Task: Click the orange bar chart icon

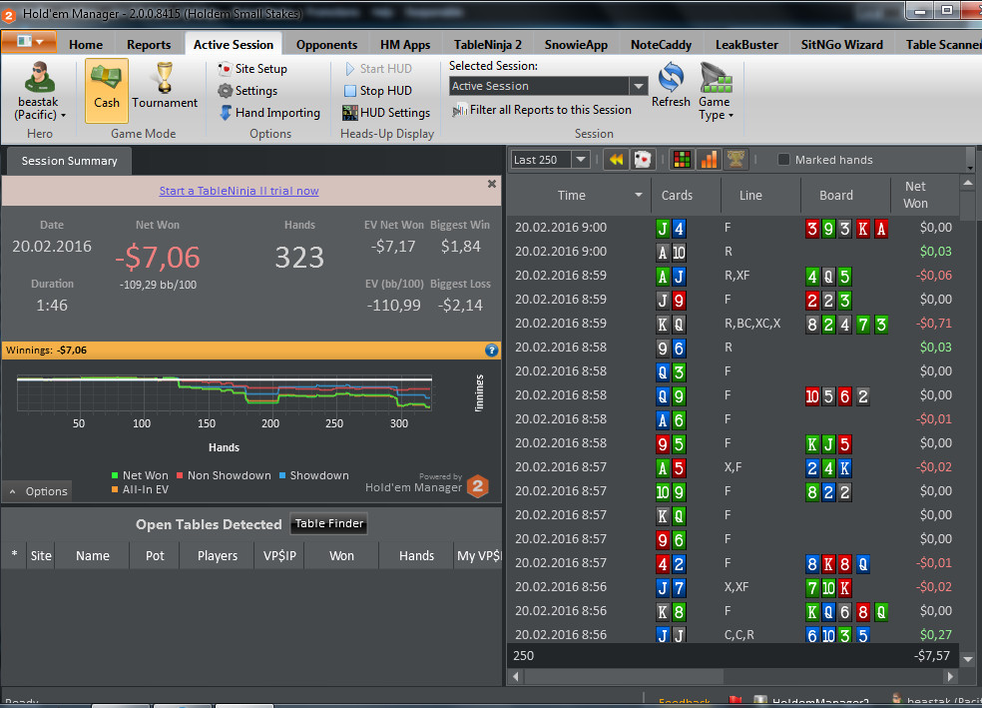Action: tap(709, 160)
